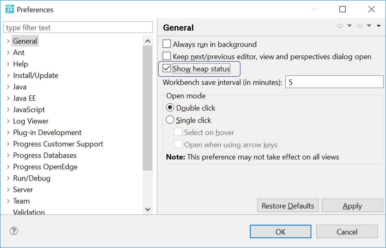Viewport: 386px width, 248px height.
Task: Select Server in the preferences tree
Action: click(x=23, y=190)
